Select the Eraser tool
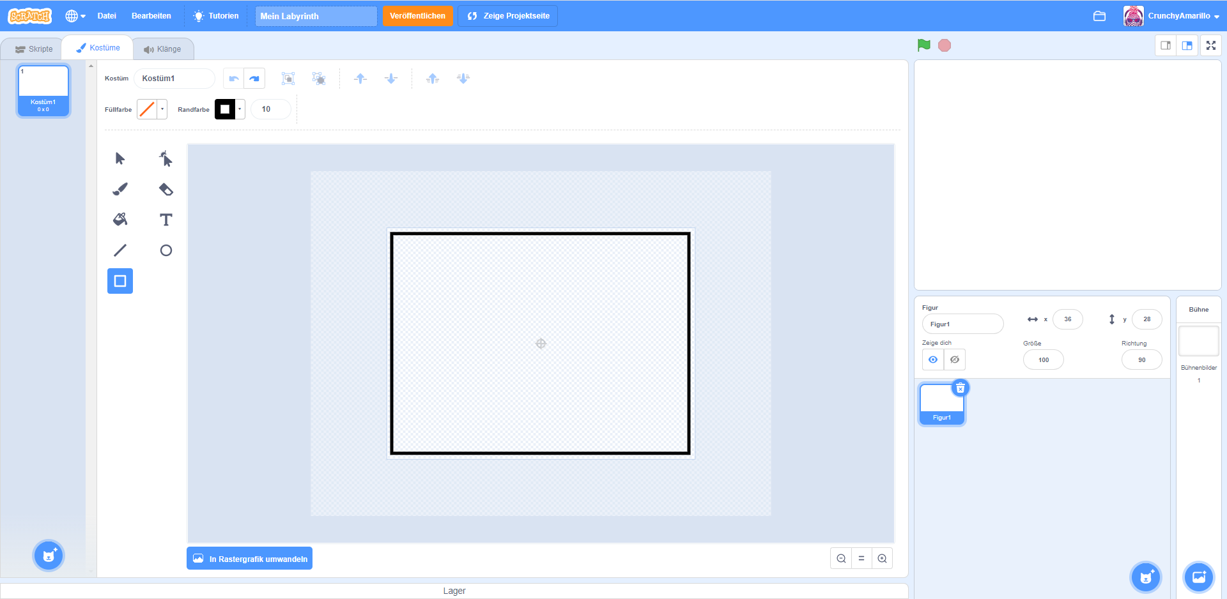The width and height of the screenshot is (1227, 599). [166, 189]
